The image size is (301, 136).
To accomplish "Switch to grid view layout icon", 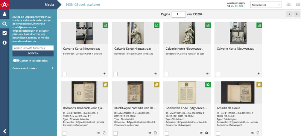I will [288, 5].
